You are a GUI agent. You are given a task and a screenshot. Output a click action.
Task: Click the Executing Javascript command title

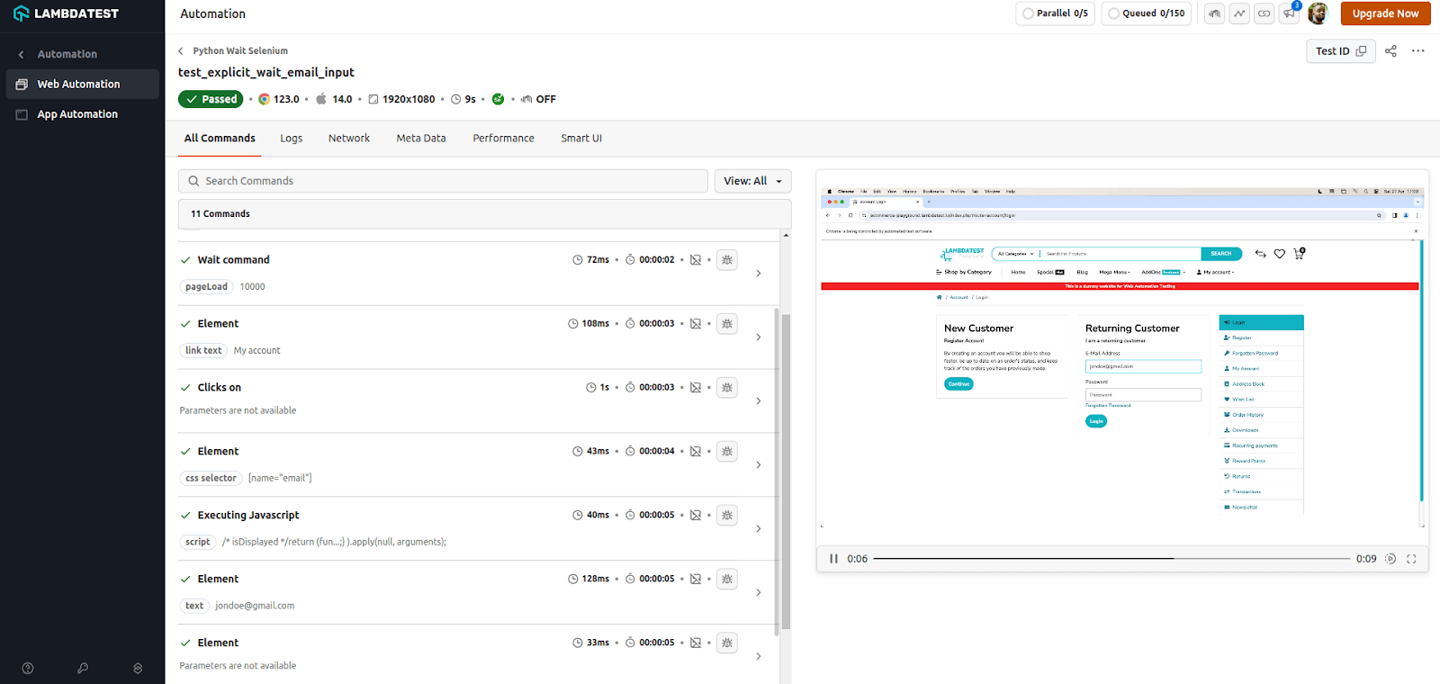(248, 516)
